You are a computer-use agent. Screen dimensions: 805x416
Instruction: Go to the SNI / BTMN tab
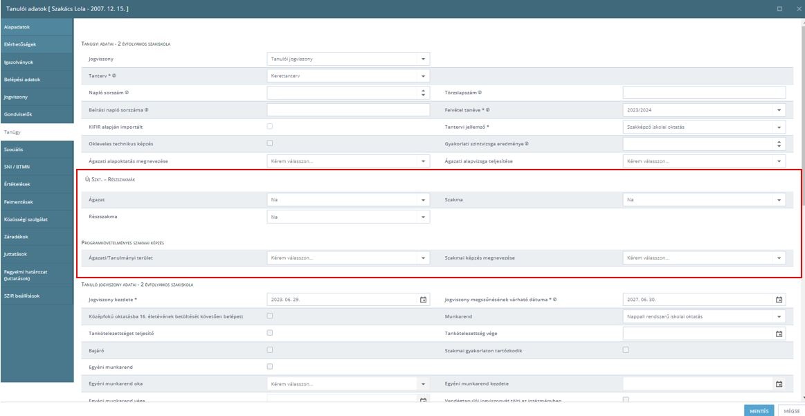point(37,167)
